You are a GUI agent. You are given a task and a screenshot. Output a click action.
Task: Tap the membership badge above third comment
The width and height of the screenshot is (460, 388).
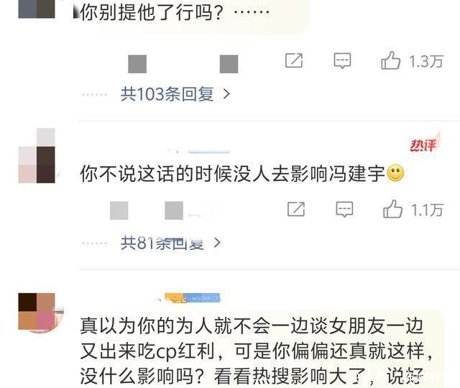point(192,298)
